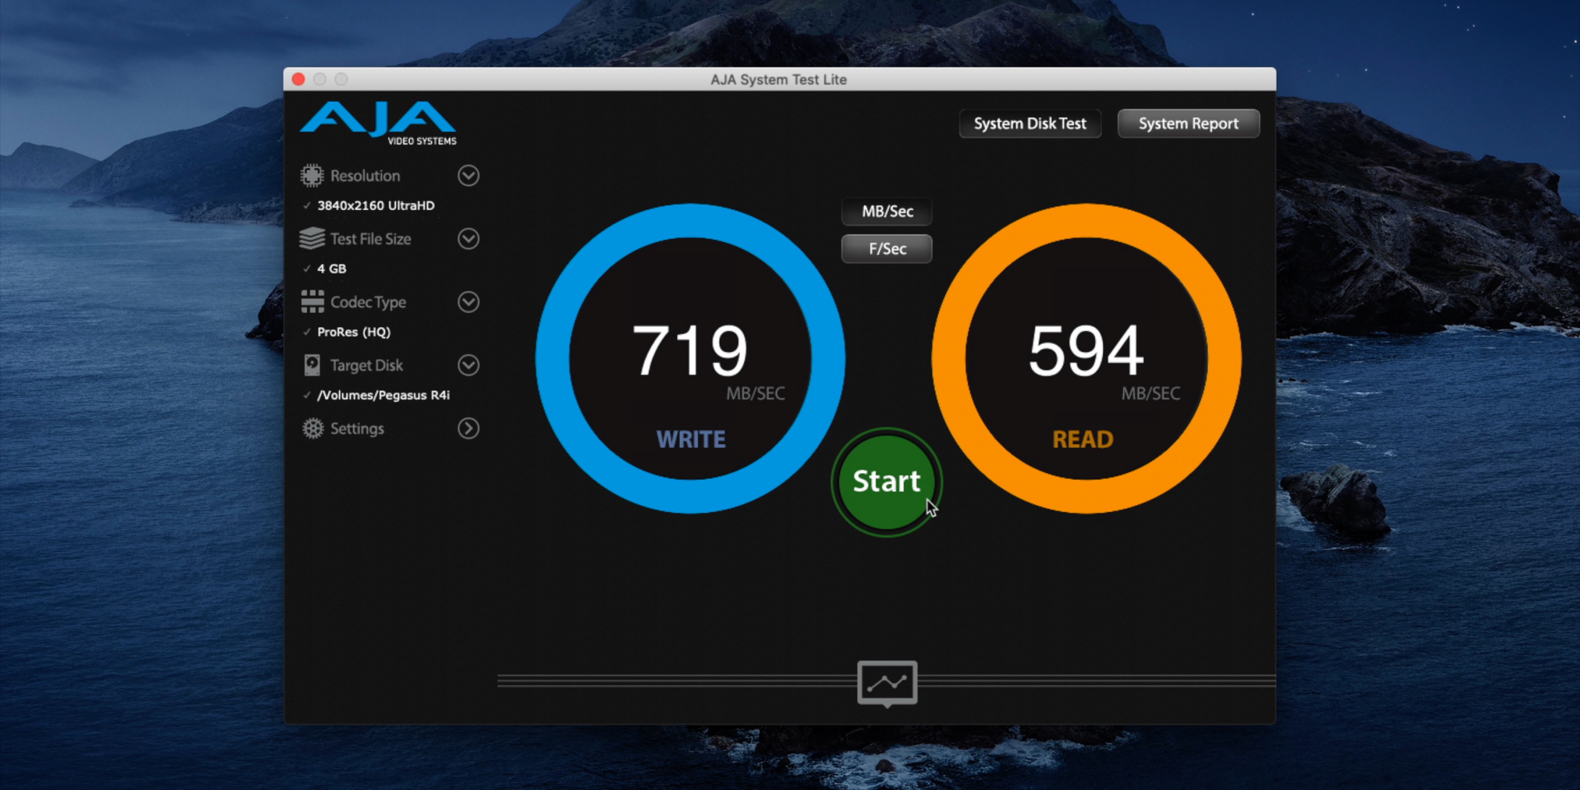The image size is (1580, 790).
Task: Switch units to MB/Sec
Action: pos(887,211)
